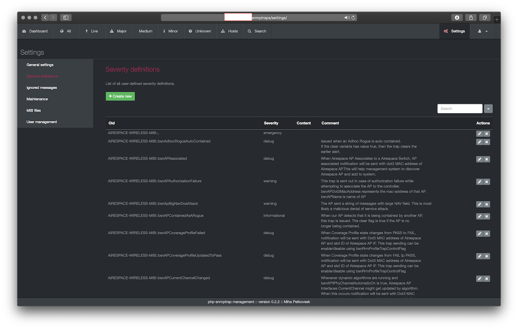Viewport: 518px width, 329px height.
Task: Go to the Major traps tab
Action: click(x=118, y=31)
